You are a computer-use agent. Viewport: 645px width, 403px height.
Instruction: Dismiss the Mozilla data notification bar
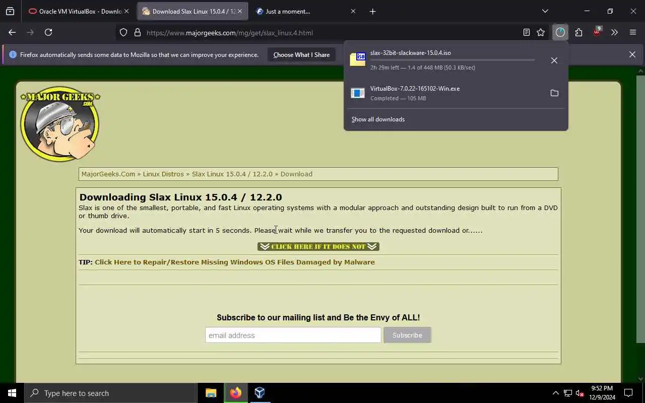point(632,54)
